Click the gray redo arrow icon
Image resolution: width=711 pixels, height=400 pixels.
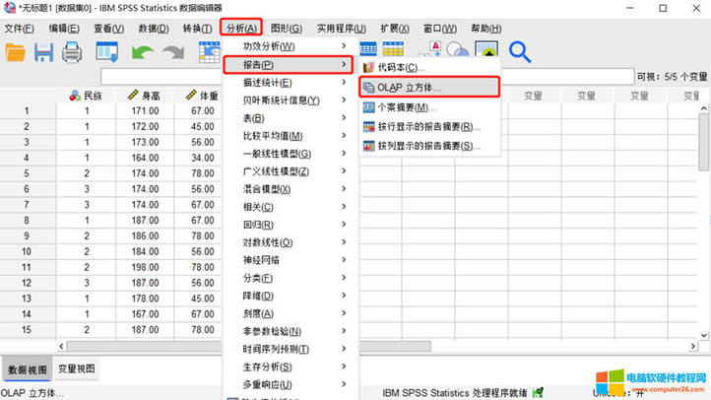173,52
